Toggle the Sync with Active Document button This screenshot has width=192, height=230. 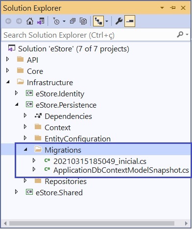[x=98, y=21]
